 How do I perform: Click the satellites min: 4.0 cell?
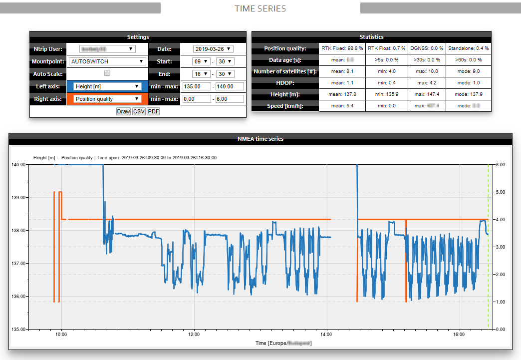(x=387, y=71)
